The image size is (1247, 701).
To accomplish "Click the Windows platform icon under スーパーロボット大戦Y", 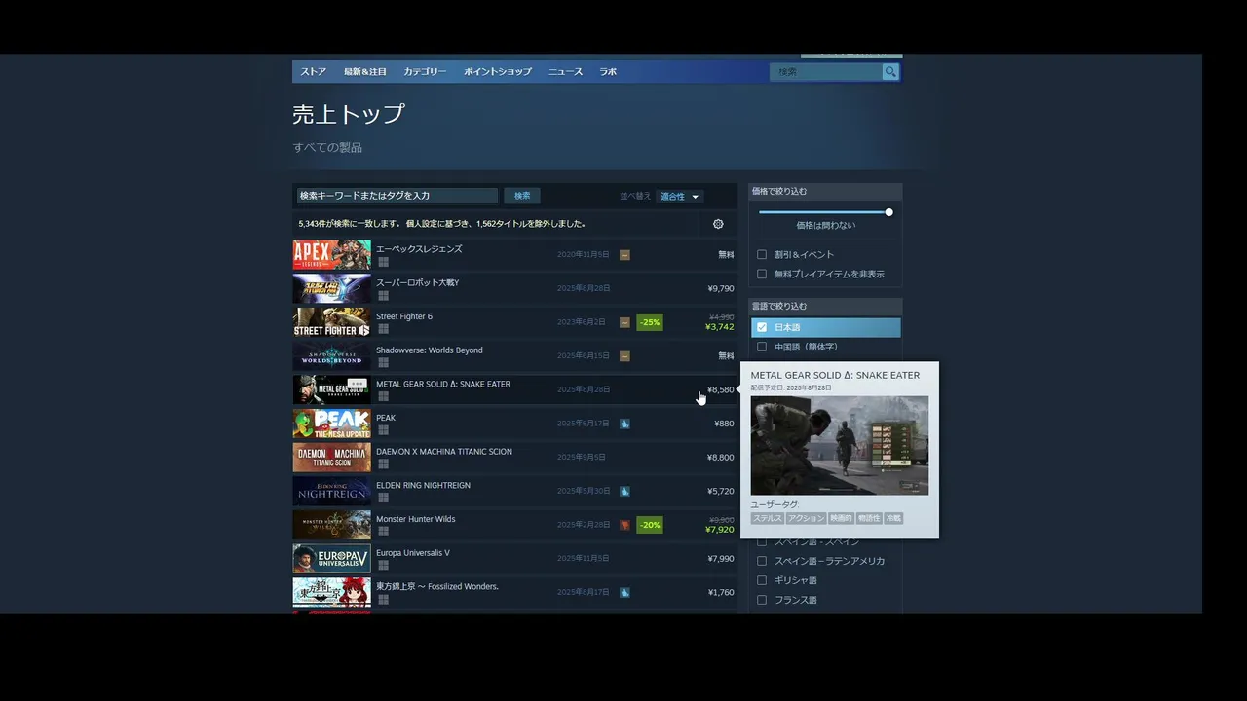I will (x=384, y=296).
